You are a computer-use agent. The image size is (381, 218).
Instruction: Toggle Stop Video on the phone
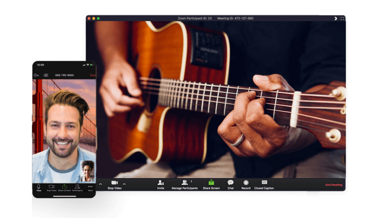coord(51,187)
